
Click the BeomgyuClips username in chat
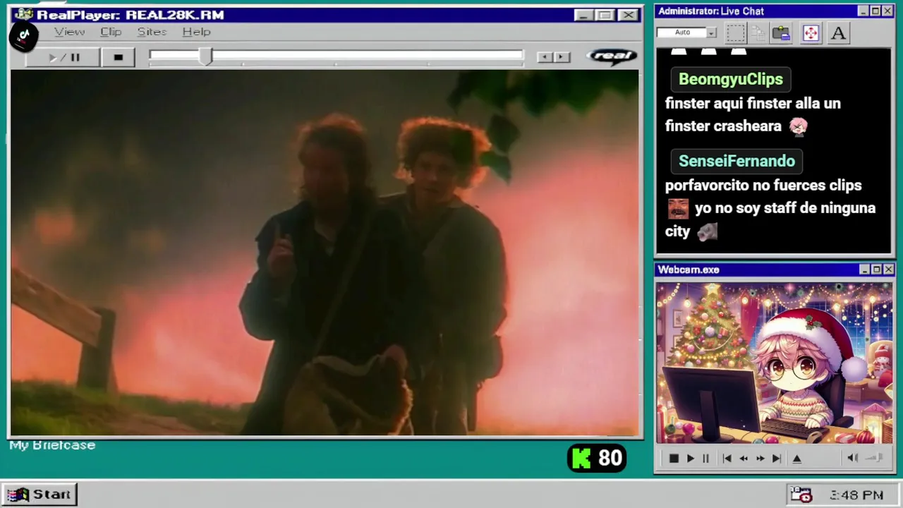(730, 79)
